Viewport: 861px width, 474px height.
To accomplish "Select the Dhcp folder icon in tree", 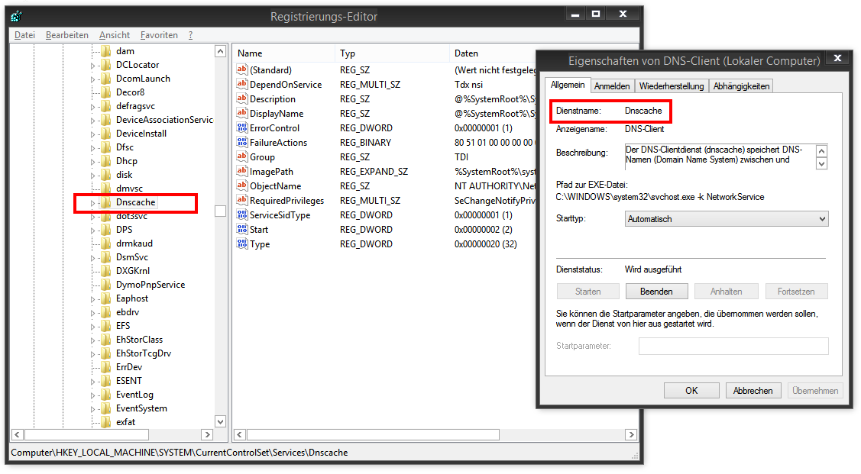I will point(105,161).
